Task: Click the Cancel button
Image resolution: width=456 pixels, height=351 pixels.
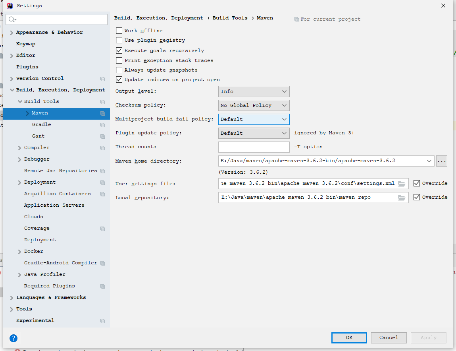Action: pyautogui.click(x=389, y=338)
